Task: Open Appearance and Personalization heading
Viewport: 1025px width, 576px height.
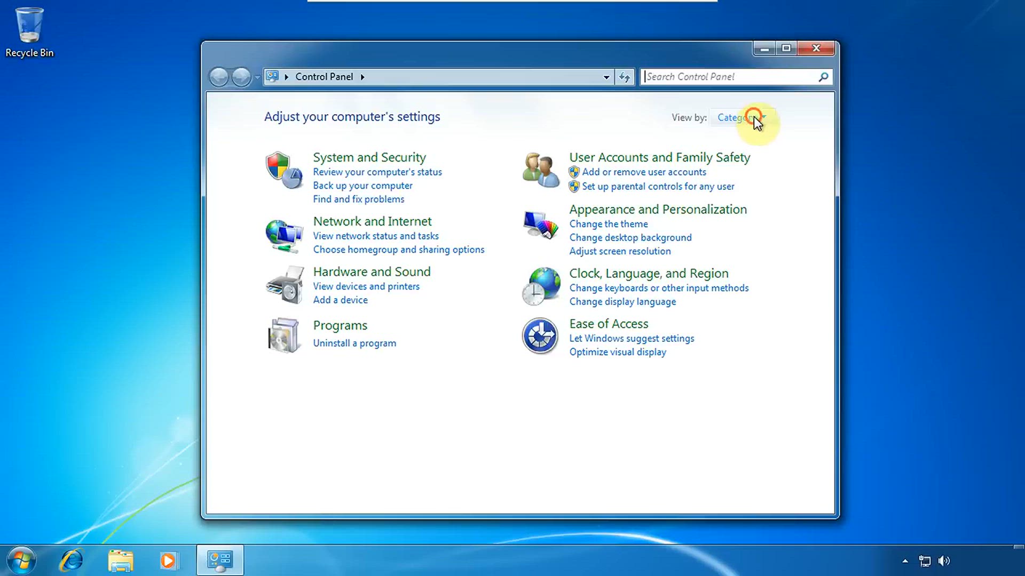Action: (658, 210)
